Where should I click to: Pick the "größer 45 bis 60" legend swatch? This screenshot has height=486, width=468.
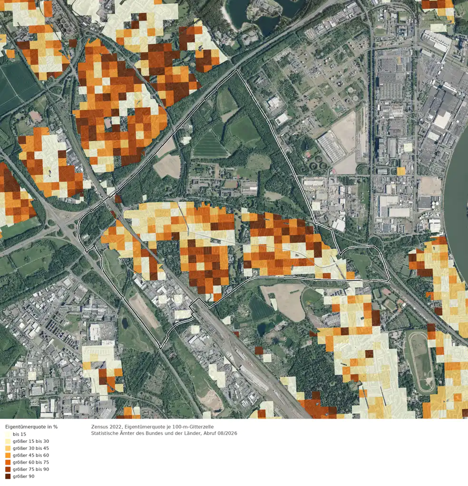point(8,455)
